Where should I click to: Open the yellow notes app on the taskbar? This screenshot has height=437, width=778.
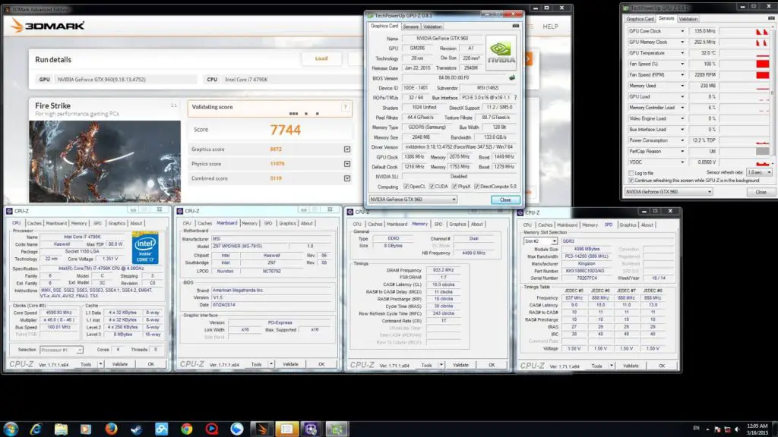286,429
